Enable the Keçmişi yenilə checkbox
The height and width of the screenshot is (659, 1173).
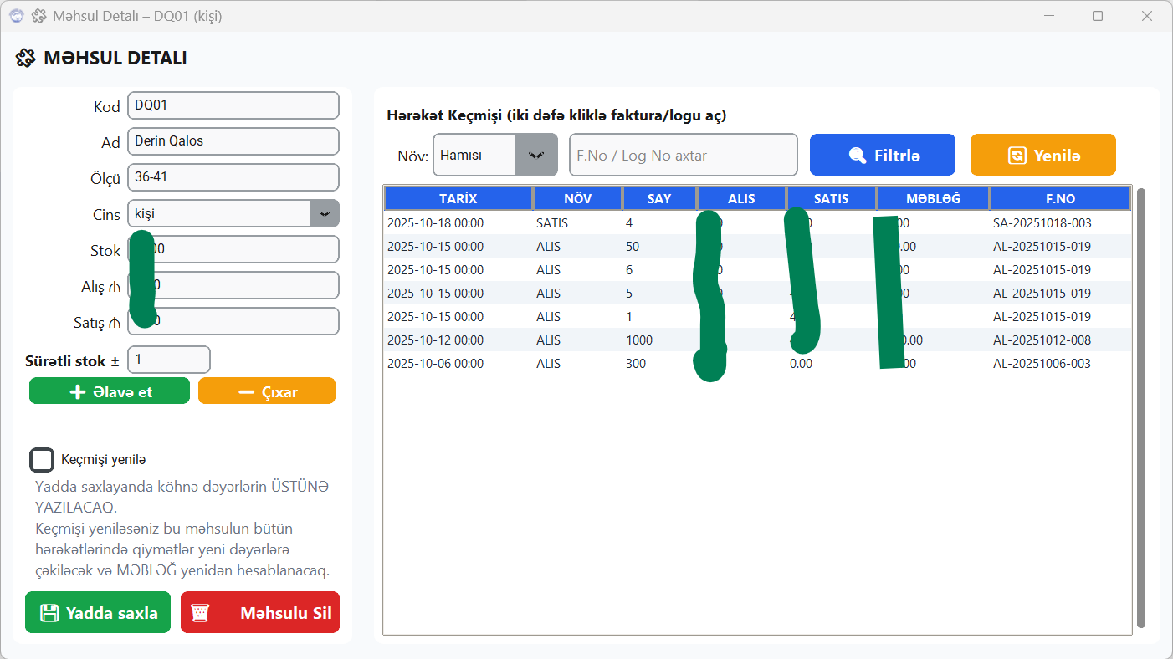(x=42, y=459)
